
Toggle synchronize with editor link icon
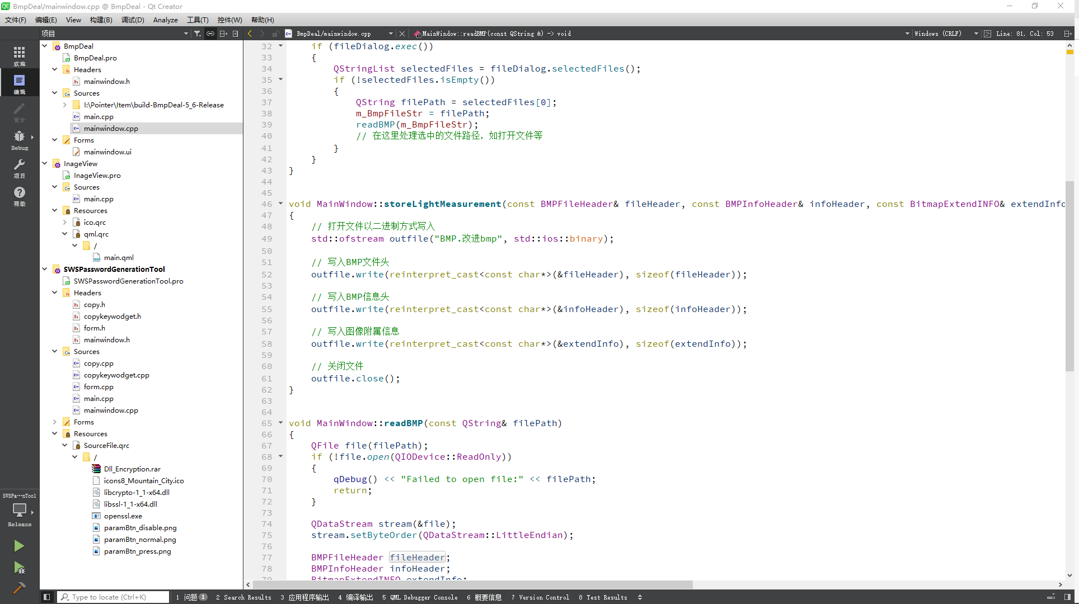[x=210, y=34]
